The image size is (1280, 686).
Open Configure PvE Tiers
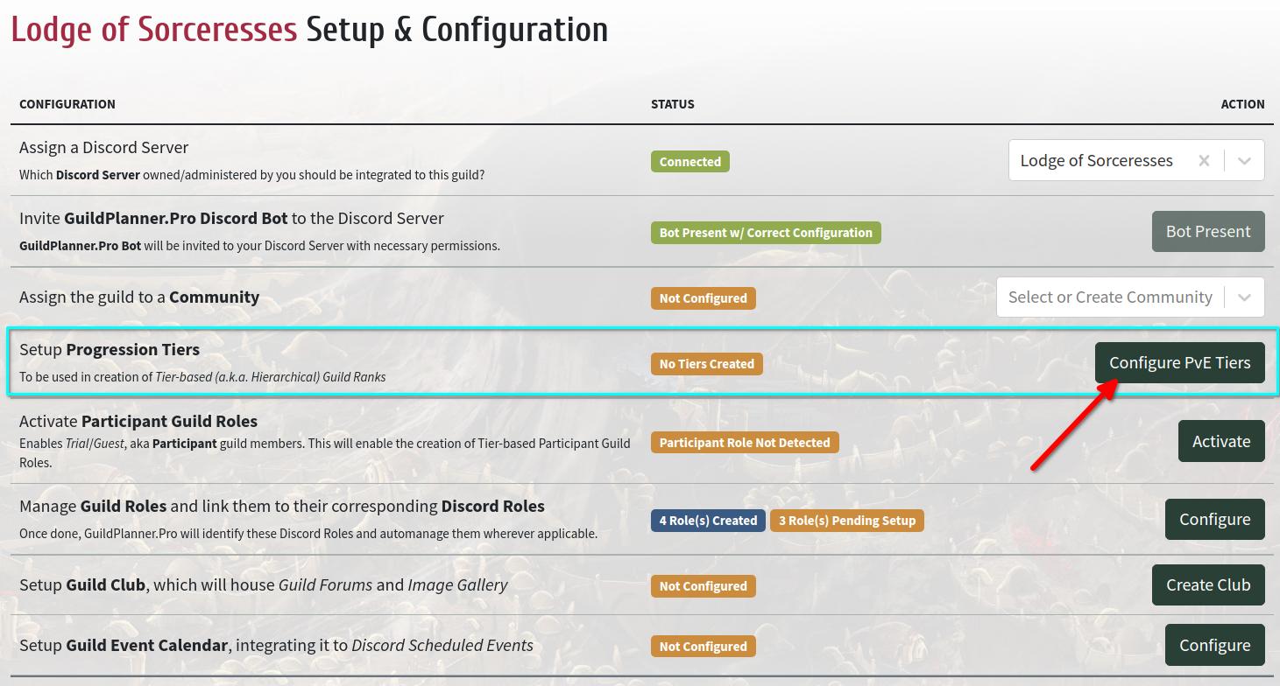coord(1179,362)
